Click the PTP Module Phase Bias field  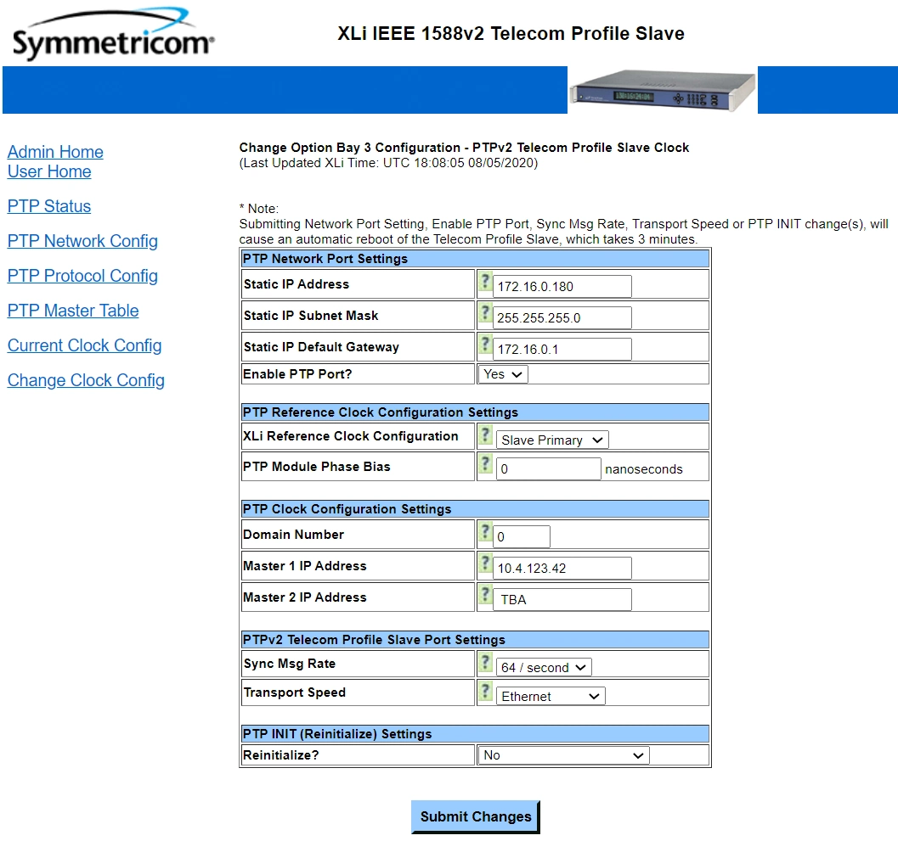548,468
